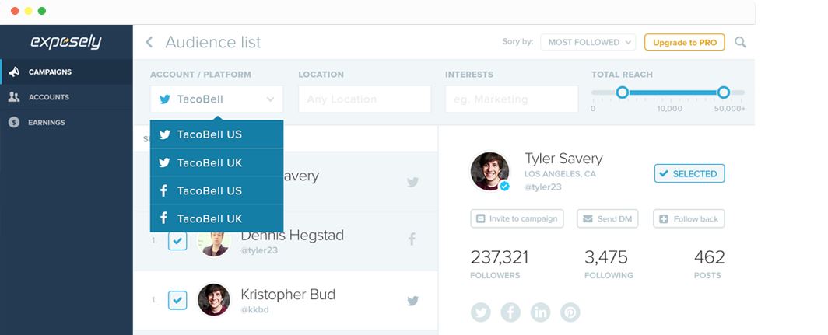The height and width of the screenshot is (335, 828).
Task: Expand the TacoBell account platform dropdown
Action: [x=216, y=99]
